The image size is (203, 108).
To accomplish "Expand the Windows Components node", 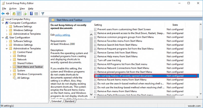I will click(11, 74).
